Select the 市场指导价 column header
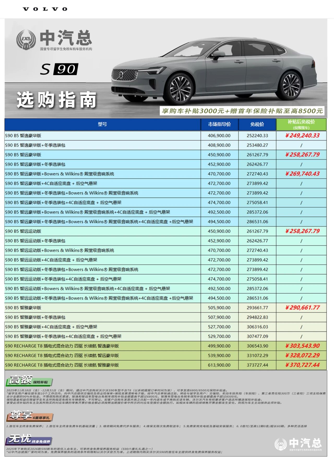The width and height of the screenshot is (334, 459). tap(219, 124)
